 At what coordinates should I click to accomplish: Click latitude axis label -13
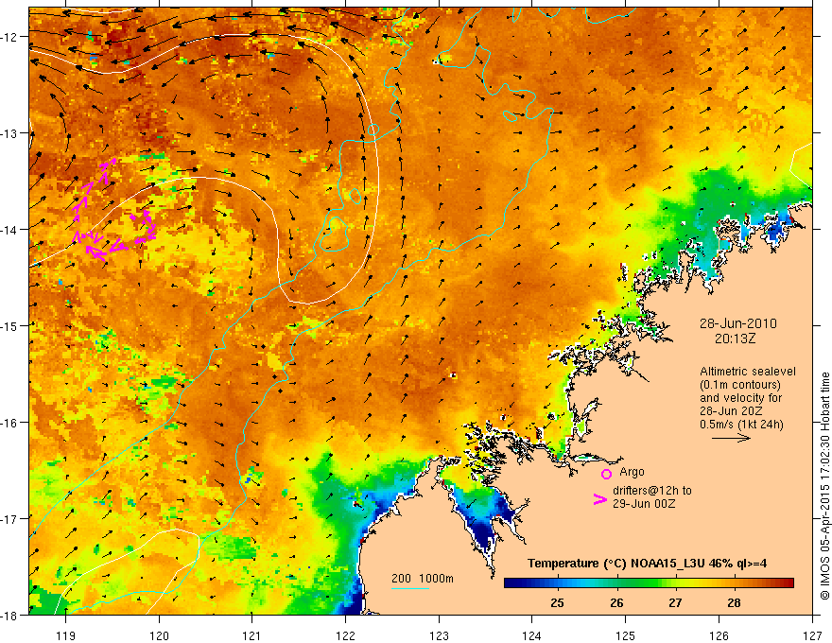point(10,133)
